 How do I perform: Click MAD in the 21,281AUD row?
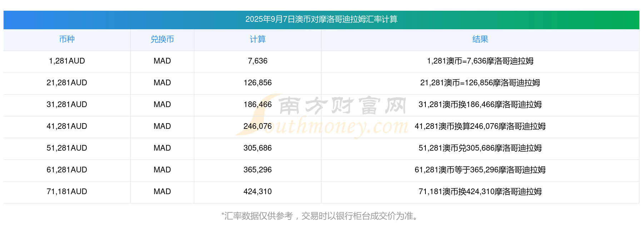tap(162, 83)
